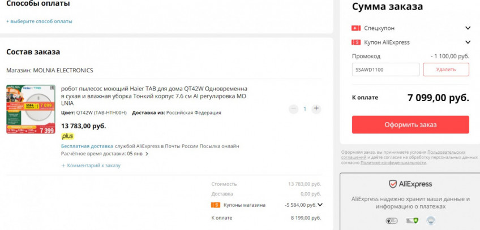Click the Купоны магазина orange coupon icon
The height and width of the screenshot is (230, 480).
click(215, 205)
